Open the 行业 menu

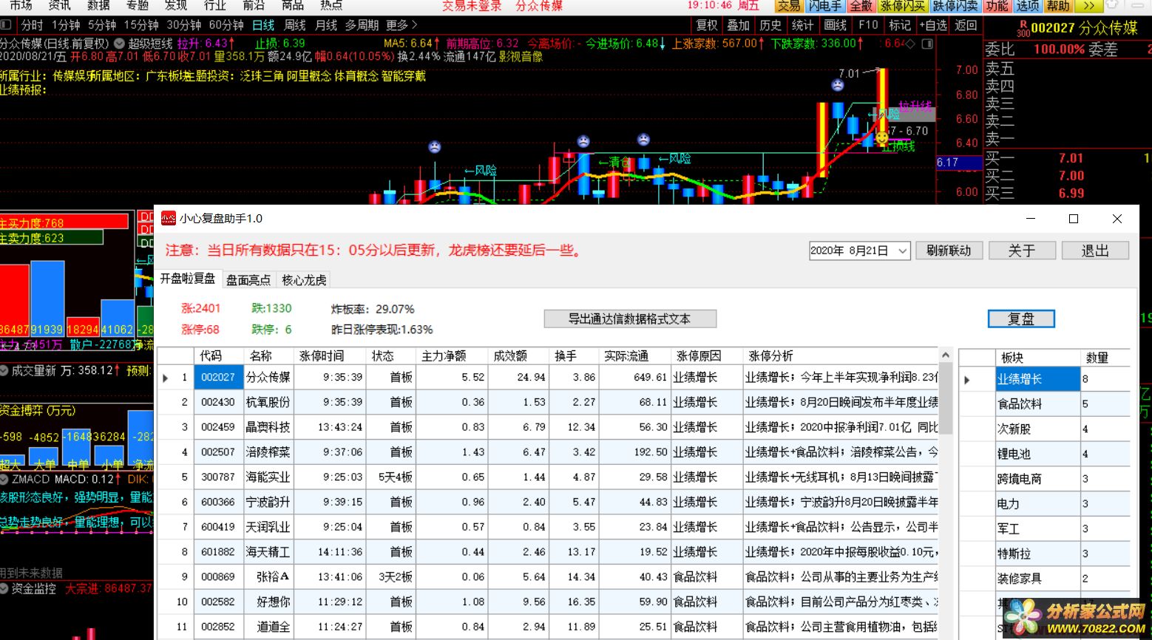tap(215, 5)
